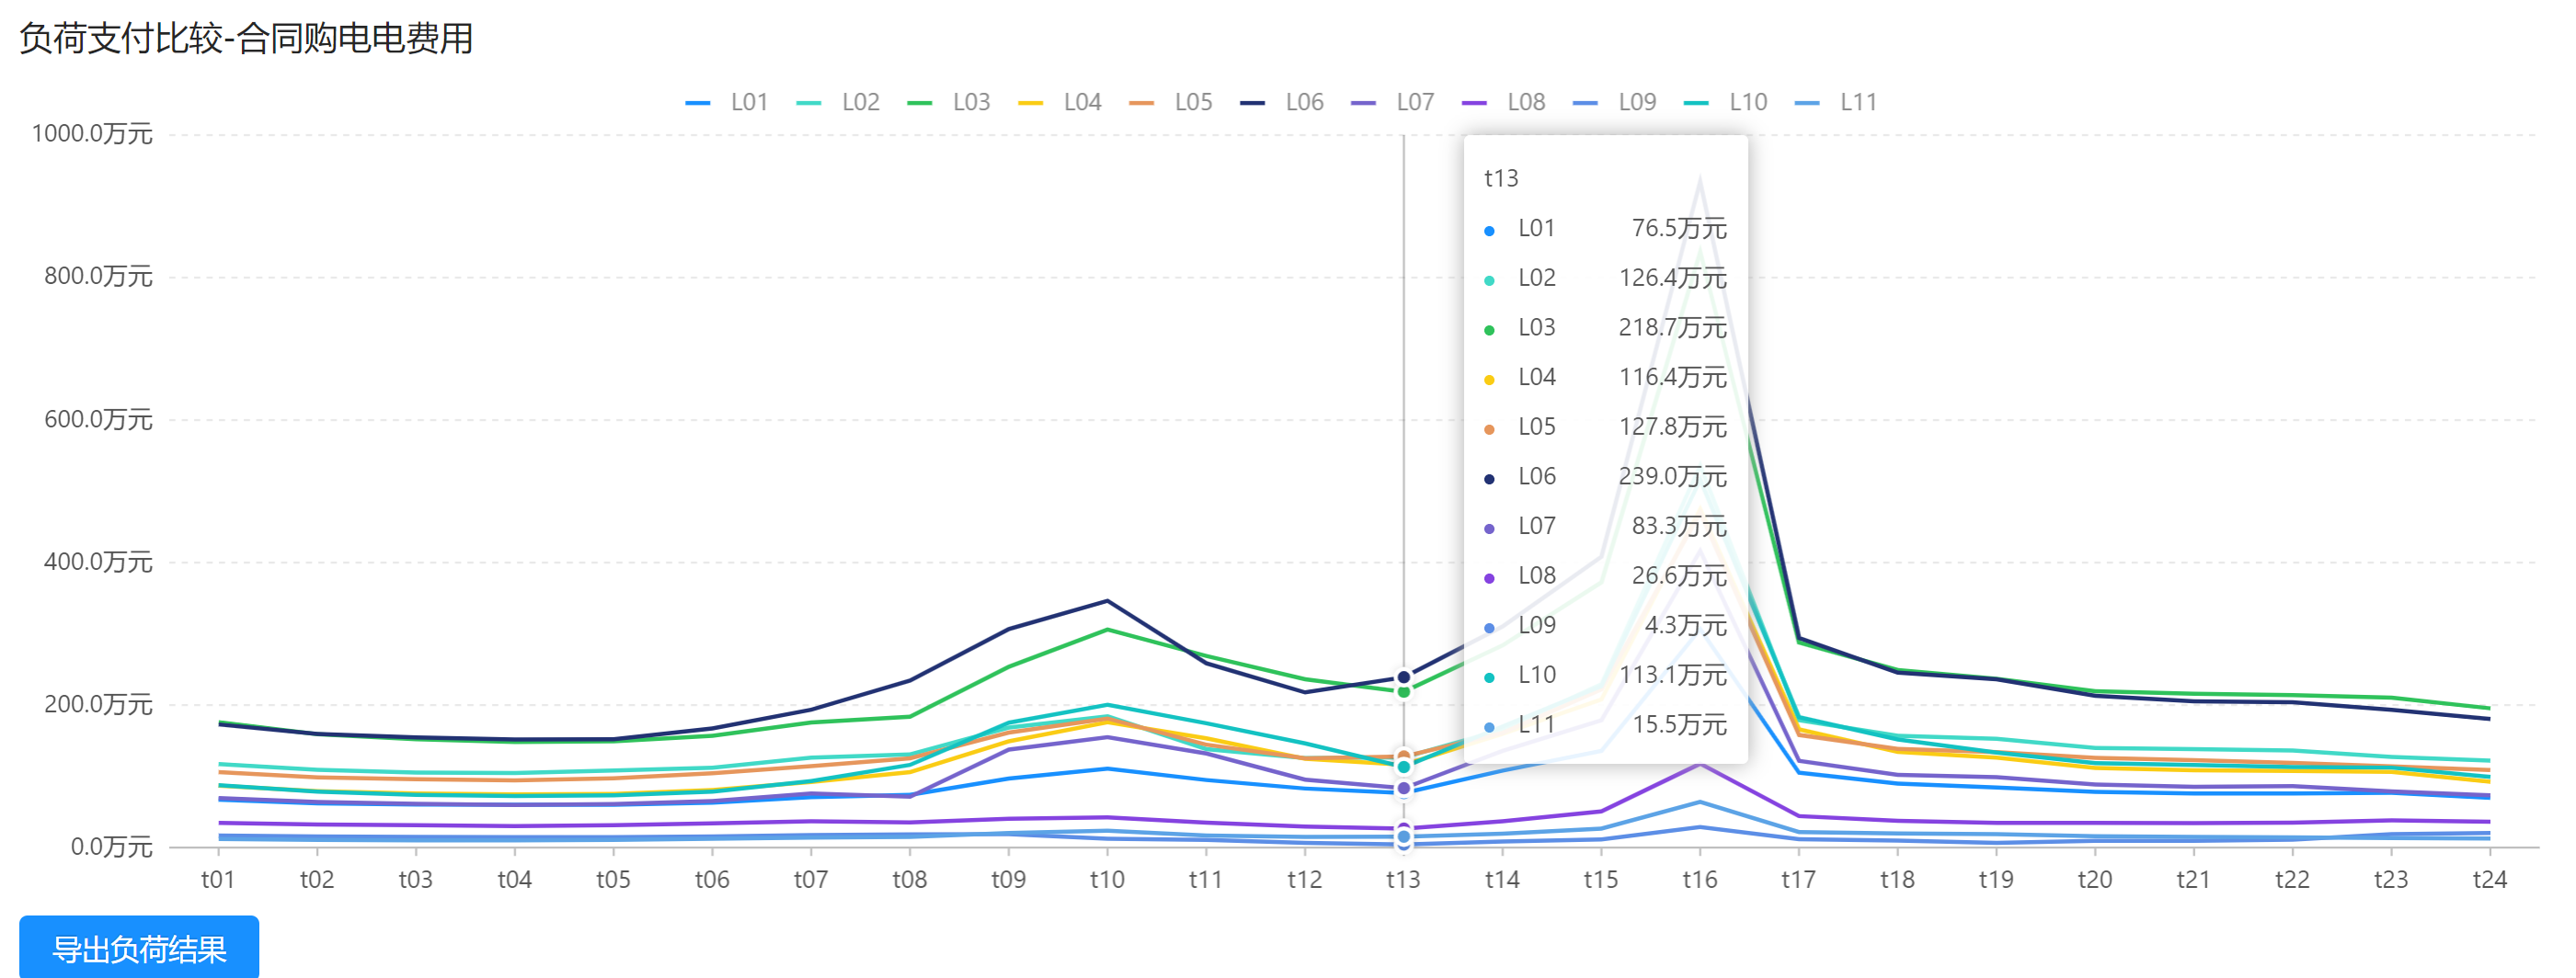Toggle L08 series in chart legend
This screenshot has width=2576, height=978.
[1504, 102]
